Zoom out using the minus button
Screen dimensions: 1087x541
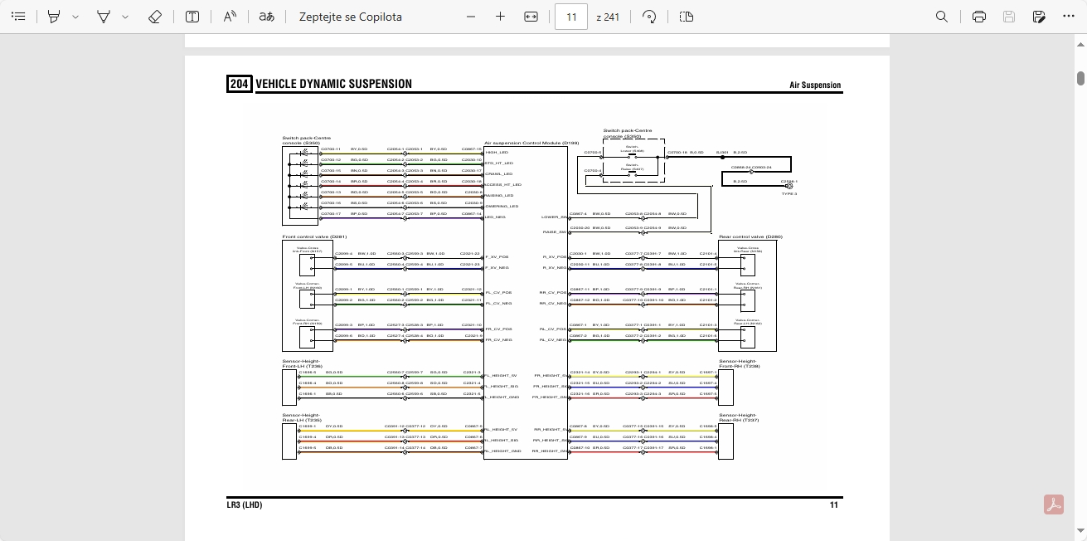[x=471, y=17]
